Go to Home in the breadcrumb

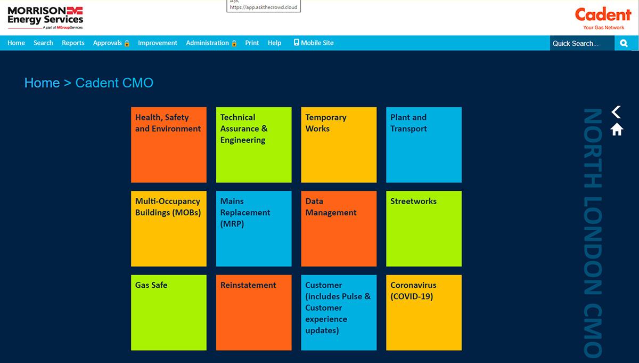point(42,83)
